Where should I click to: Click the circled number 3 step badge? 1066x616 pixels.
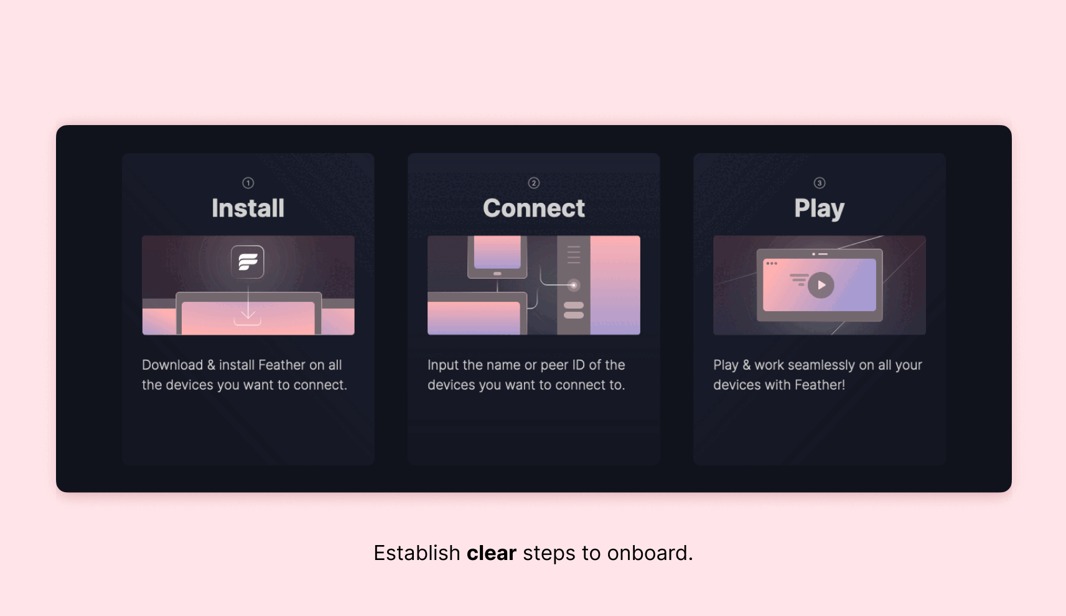coord(819,182)
